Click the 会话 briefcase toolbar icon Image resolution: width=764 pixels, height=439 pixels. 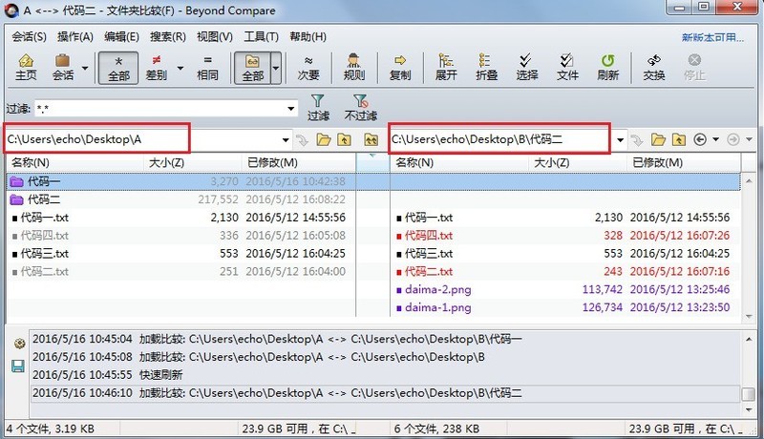(x=63, y=68)
